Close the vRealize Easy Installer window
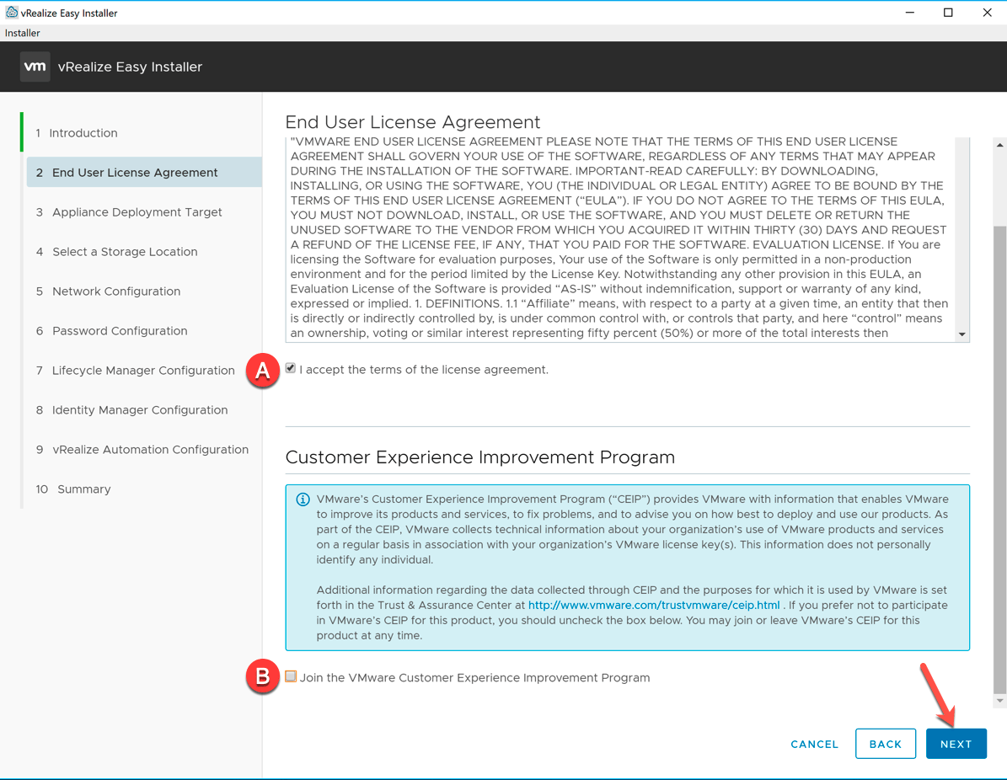The image size is (1007, 780). point(987,12)
